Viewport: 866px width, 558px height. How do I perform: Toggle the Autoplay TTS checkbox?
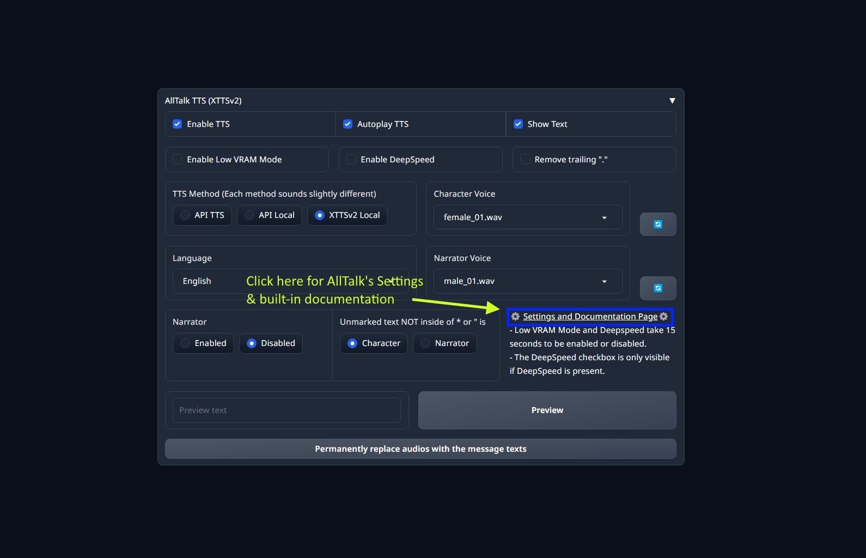347,124
